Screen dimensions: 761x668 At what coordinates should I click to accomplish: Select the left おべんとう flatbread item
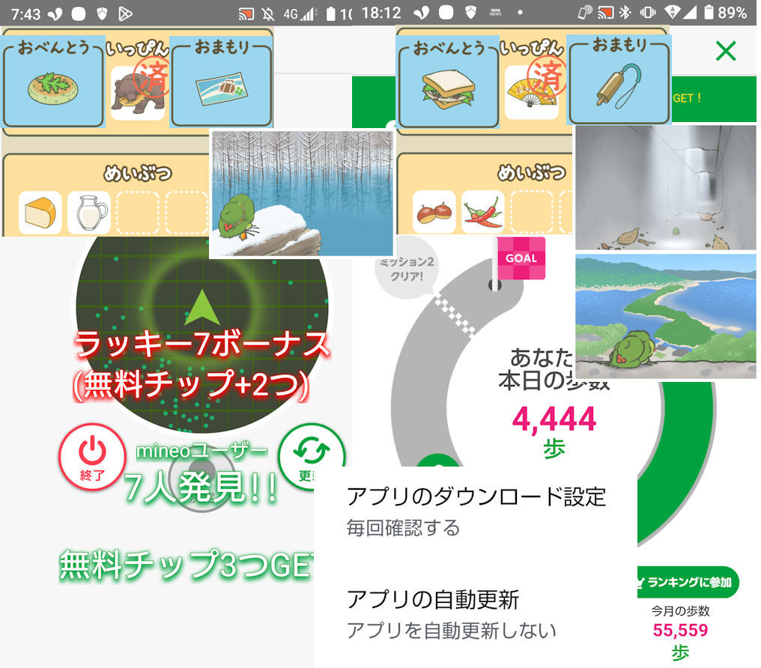click(x=53, y=82)
